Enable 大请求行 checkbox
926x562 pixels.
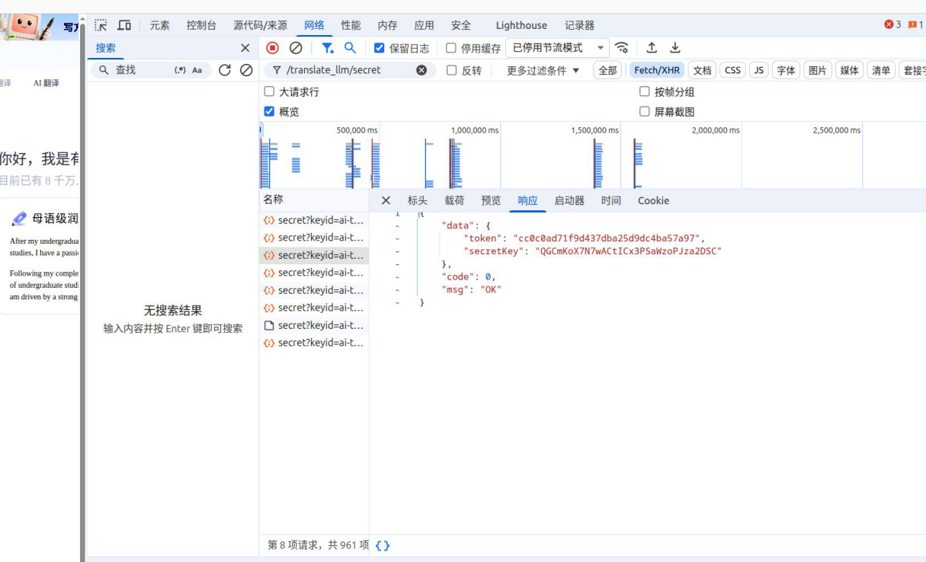(269, 91)
